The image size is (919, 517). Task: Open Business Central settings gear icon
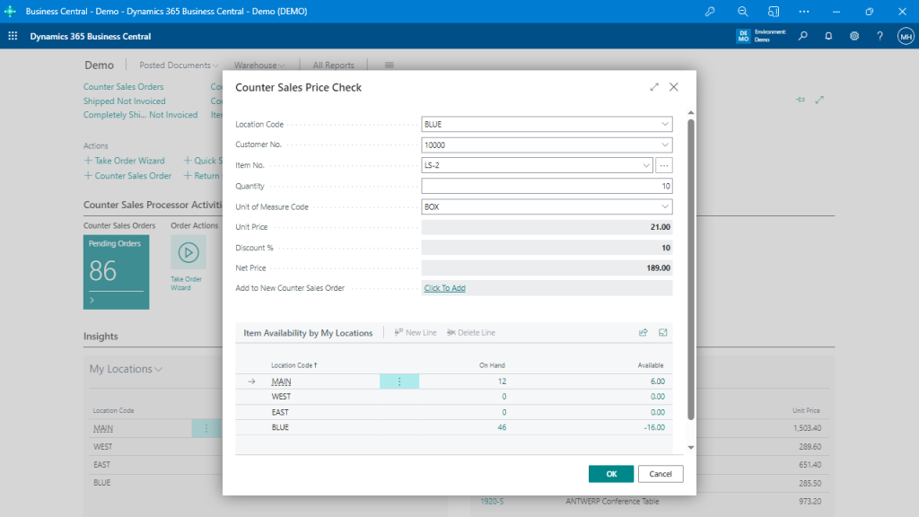click(x=854, y=37)
